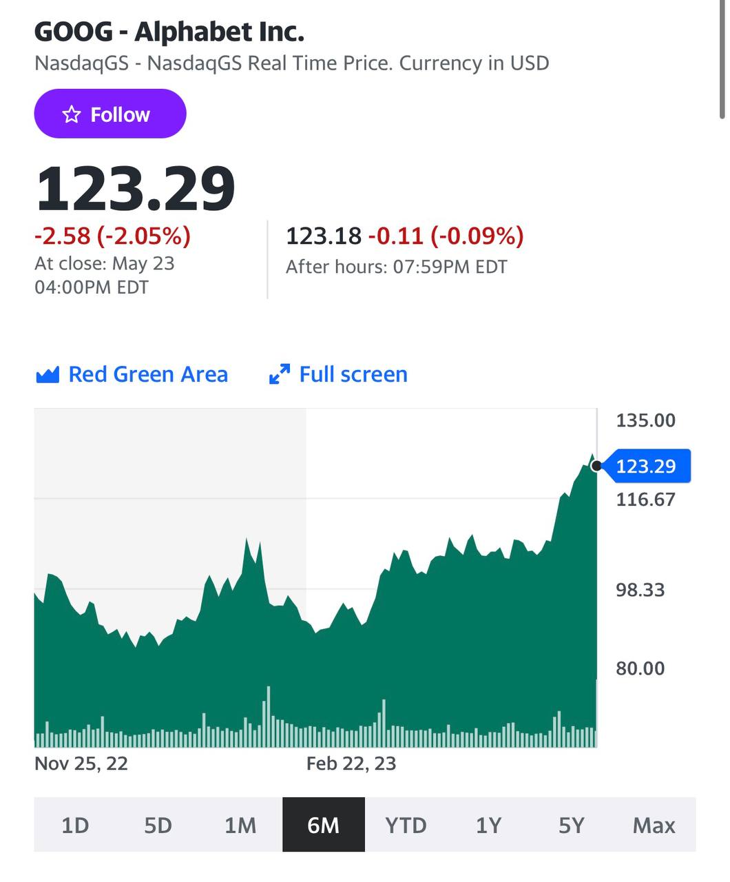Show the 5Y price chart
Image resolution: width=730 pixels, height=882 pixels.
(x=571, y=825)
